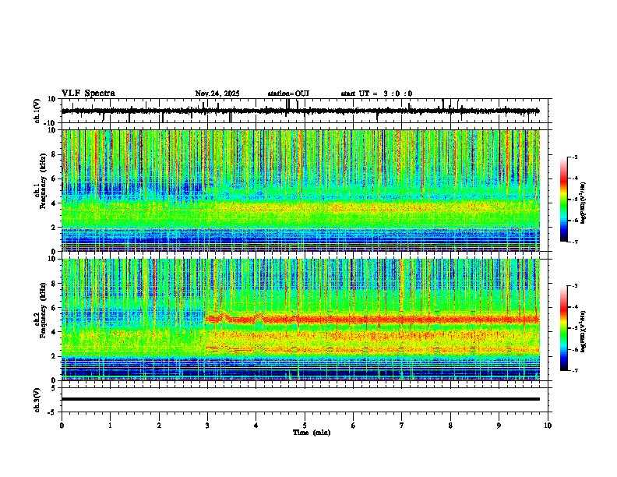Click time axis tick label "2"
Viewport: 617px width, 477px height.
tap(159, 426)
